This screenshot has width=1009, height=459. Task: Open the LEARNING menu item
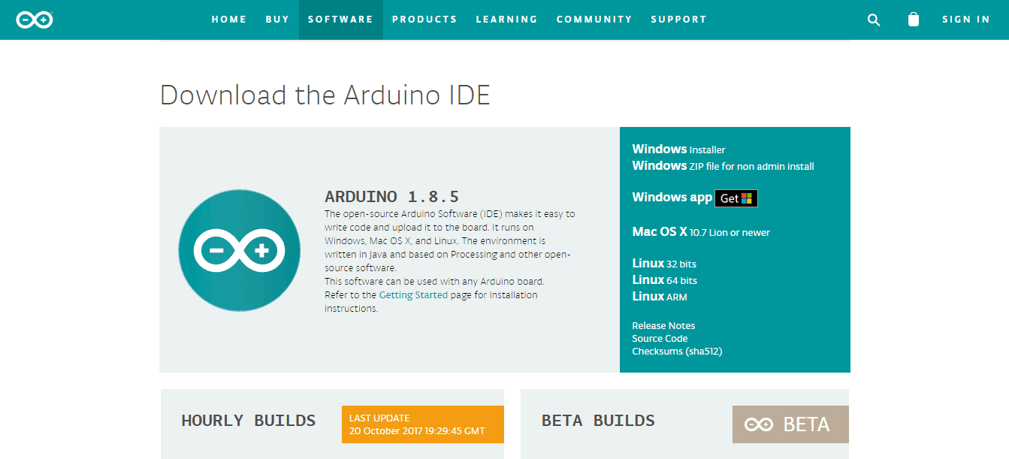point(506,20)
